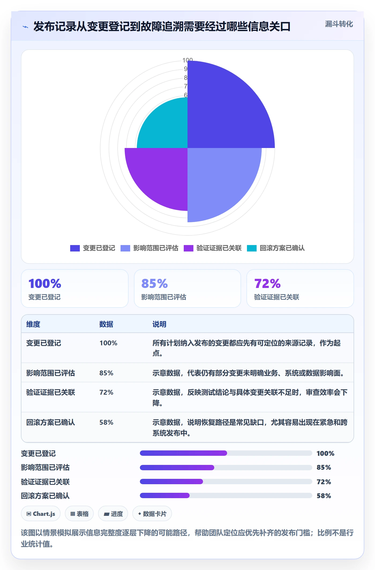Click the 验证证据已关联 progress bar
Viewport: 375px width, 570px height.
(226, 482)
